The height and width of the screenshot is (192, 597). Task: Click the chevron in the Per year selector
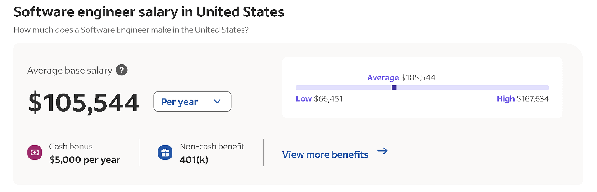pyautogui.click(x=217, y=101)
